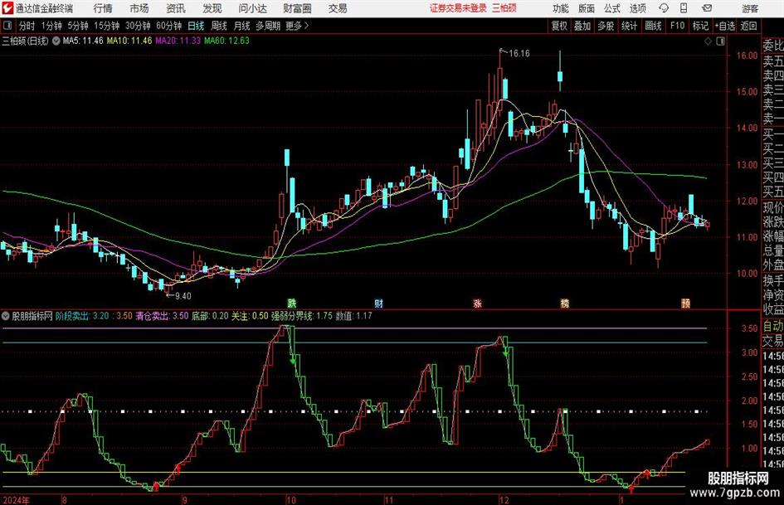Expand the 更多 periods chevron
Screen dimensions: 784x505
(x=306, y=26)
